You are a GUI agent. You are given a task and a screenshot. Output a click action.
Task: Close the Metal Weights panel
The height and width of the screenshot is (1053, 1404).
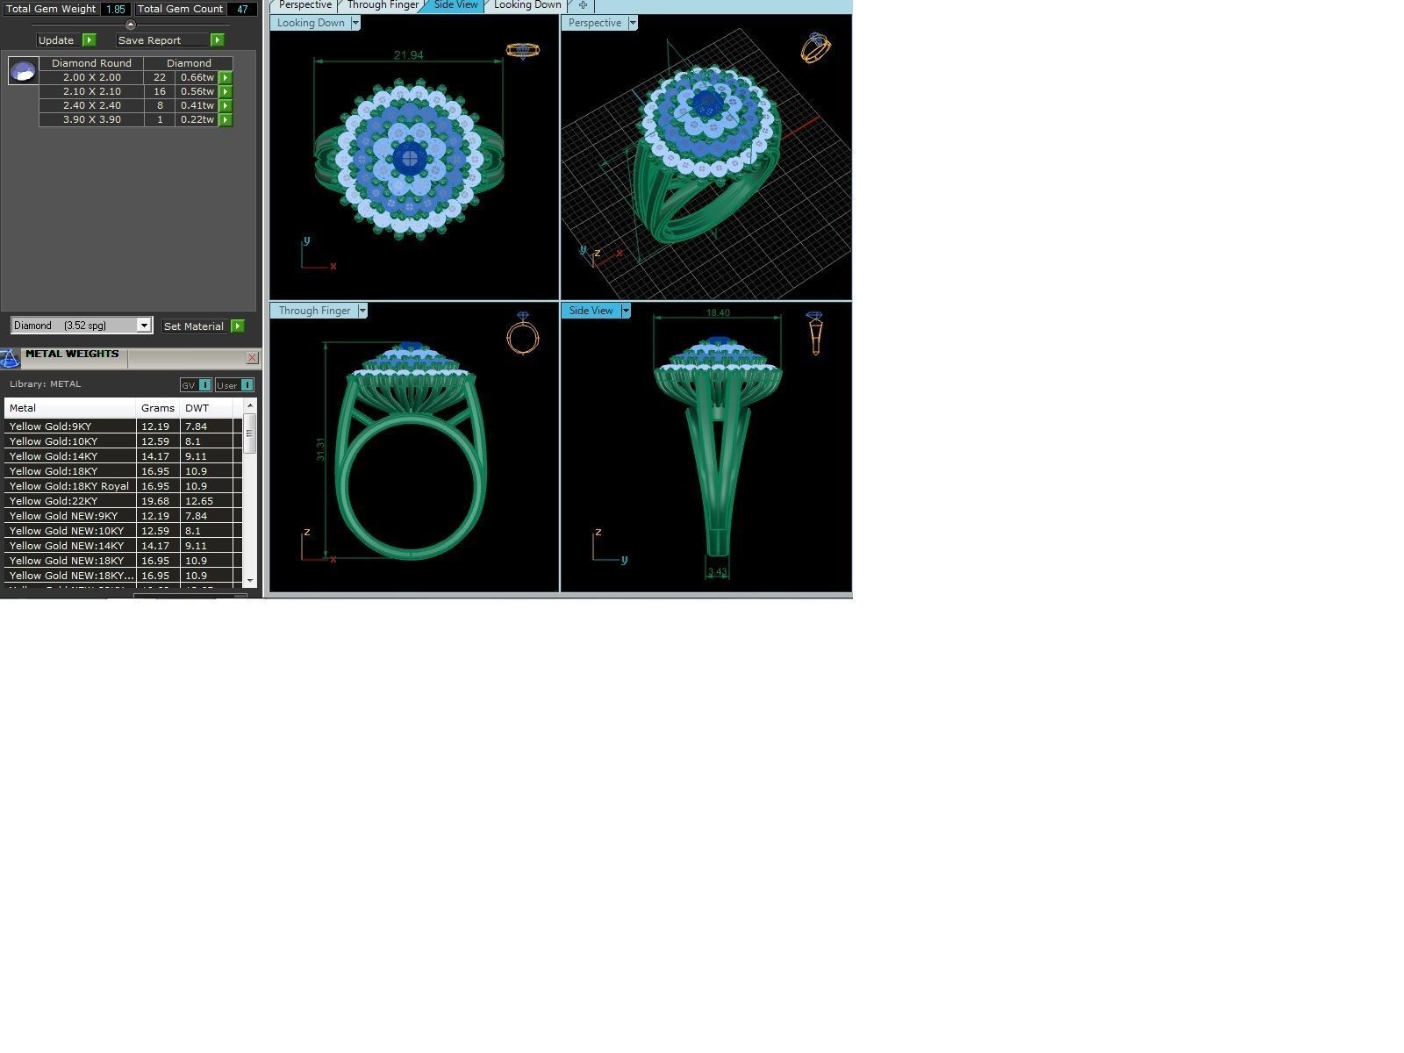pos(253,357)
